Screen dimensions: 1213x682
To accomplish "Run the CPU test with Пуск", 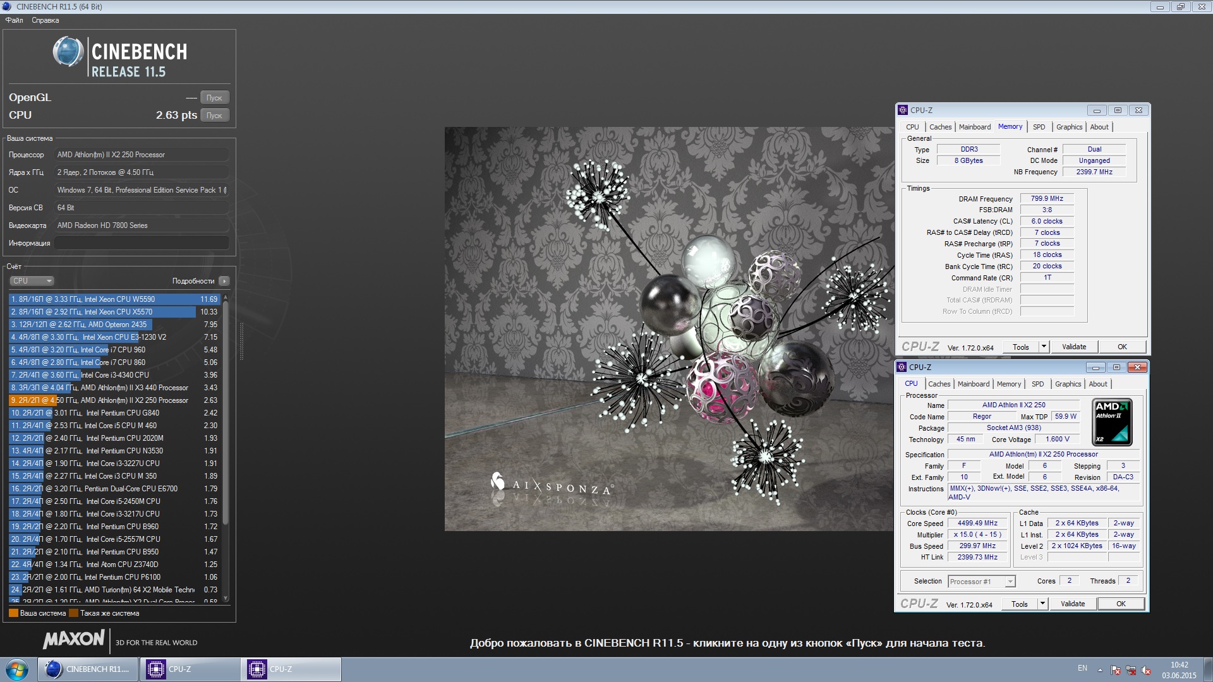I will coord(214,116).
